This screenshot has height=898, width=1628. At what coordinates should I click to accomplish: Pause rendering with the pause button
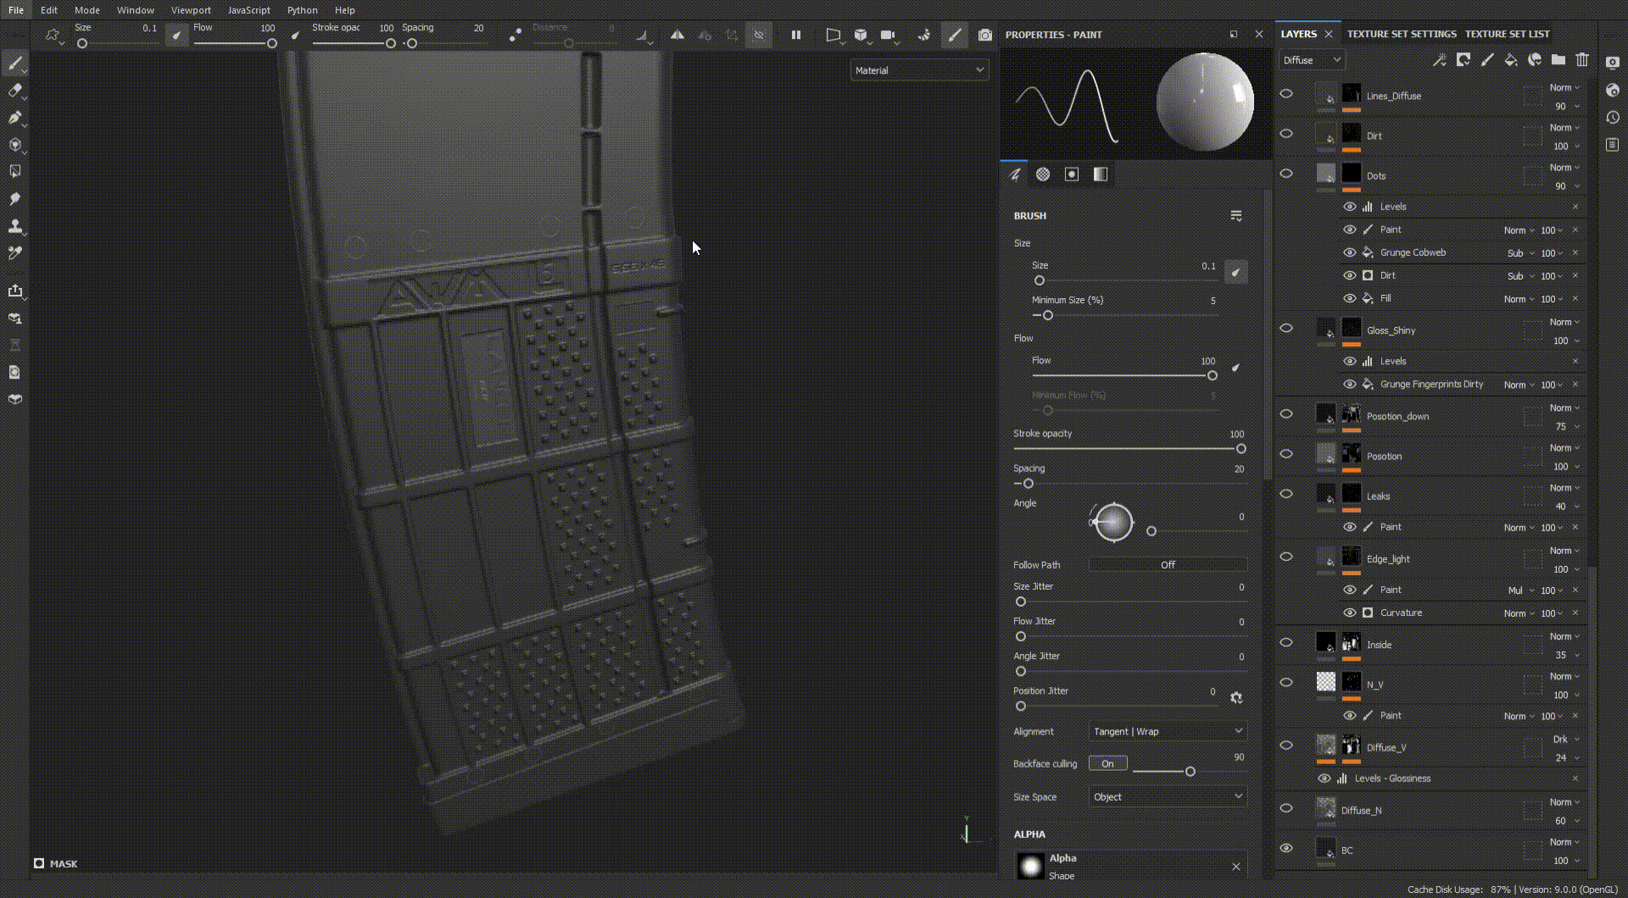coord(795,36)
